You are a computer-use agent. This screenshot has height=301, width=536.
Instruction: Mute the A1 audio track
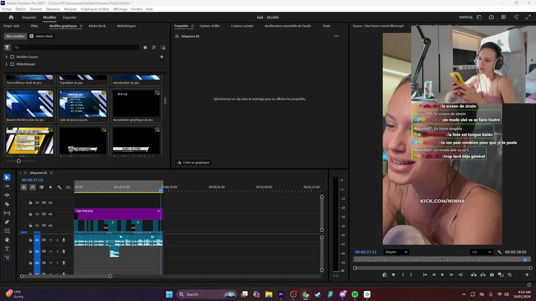tap(51, 240)
